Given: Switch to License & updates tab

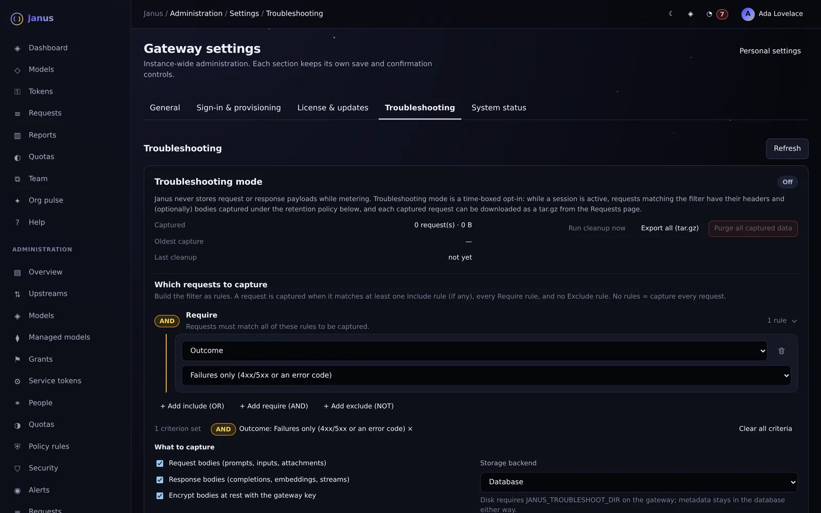Looking at the screenshot, I should tap(333, 108).
